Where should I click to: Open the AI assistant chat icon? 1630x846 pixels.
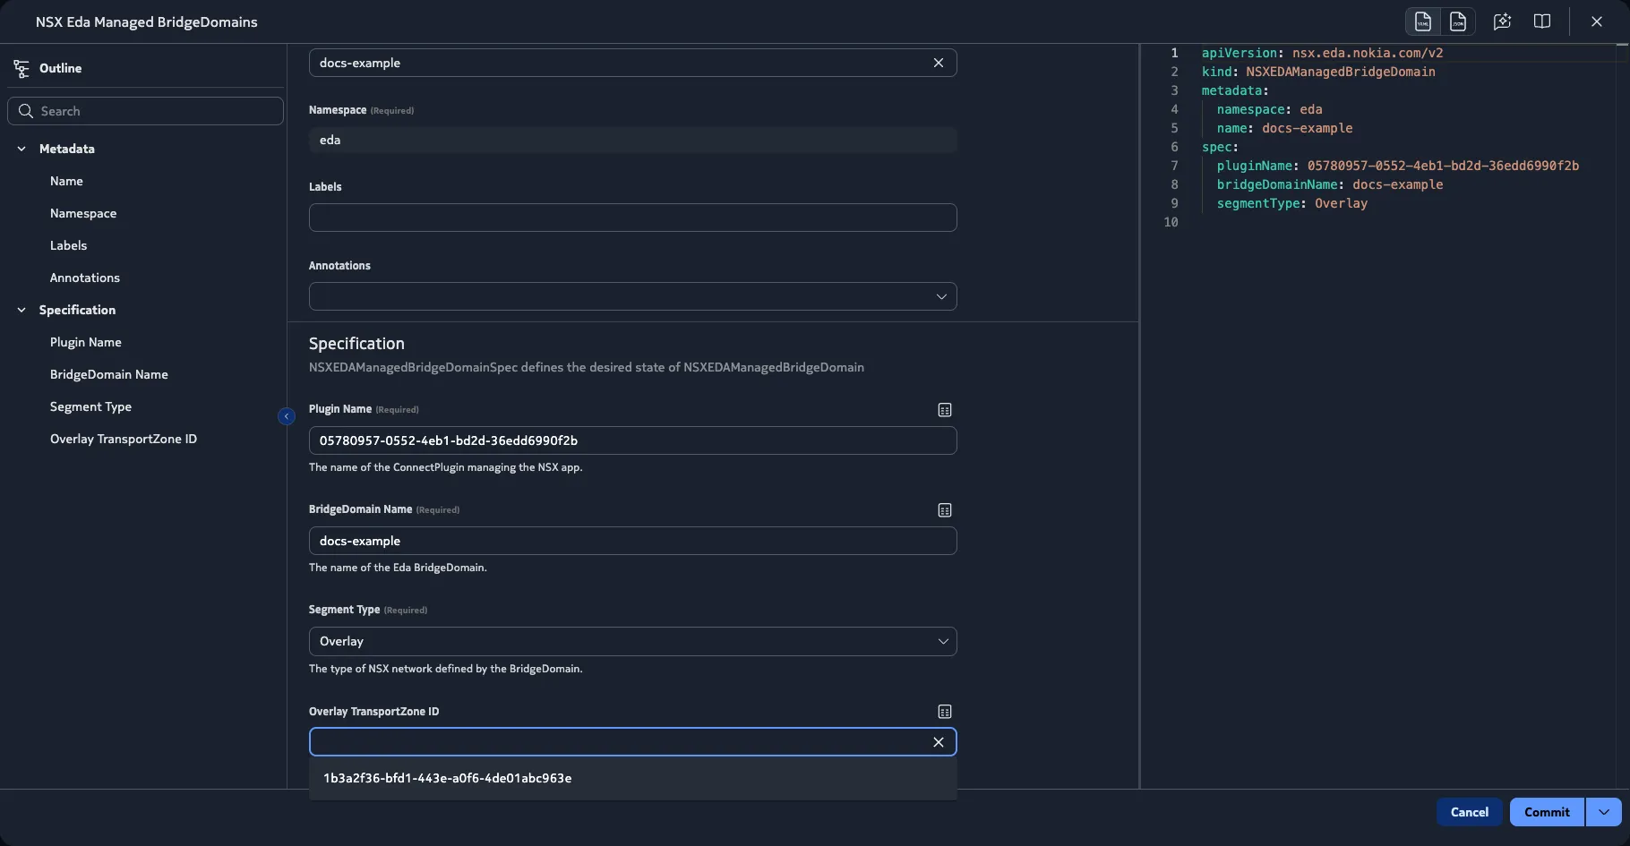(1502, 21)
